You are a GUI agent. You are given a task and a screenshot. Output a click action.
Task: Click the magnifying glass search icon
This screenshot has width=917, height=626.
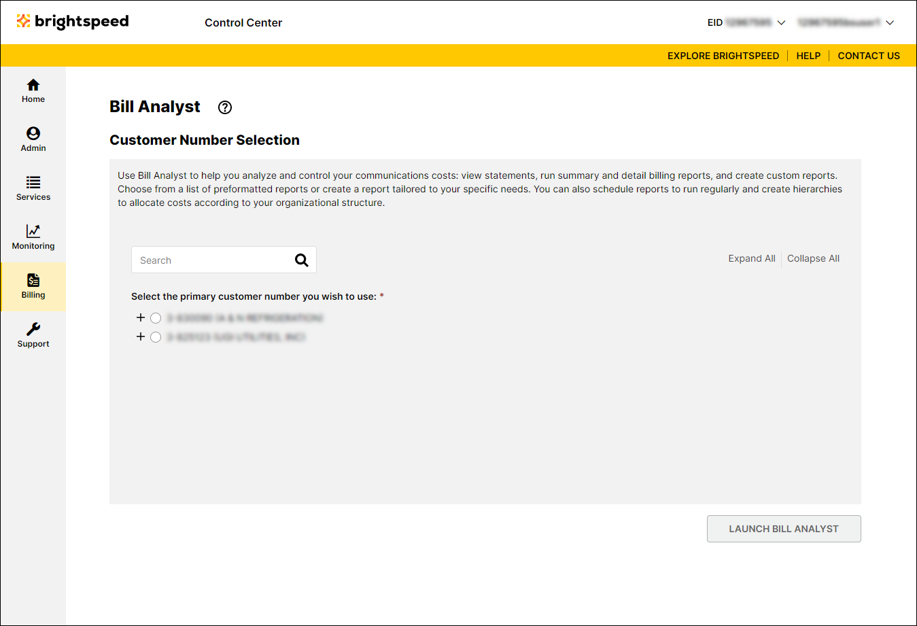[x=302, y=260]
